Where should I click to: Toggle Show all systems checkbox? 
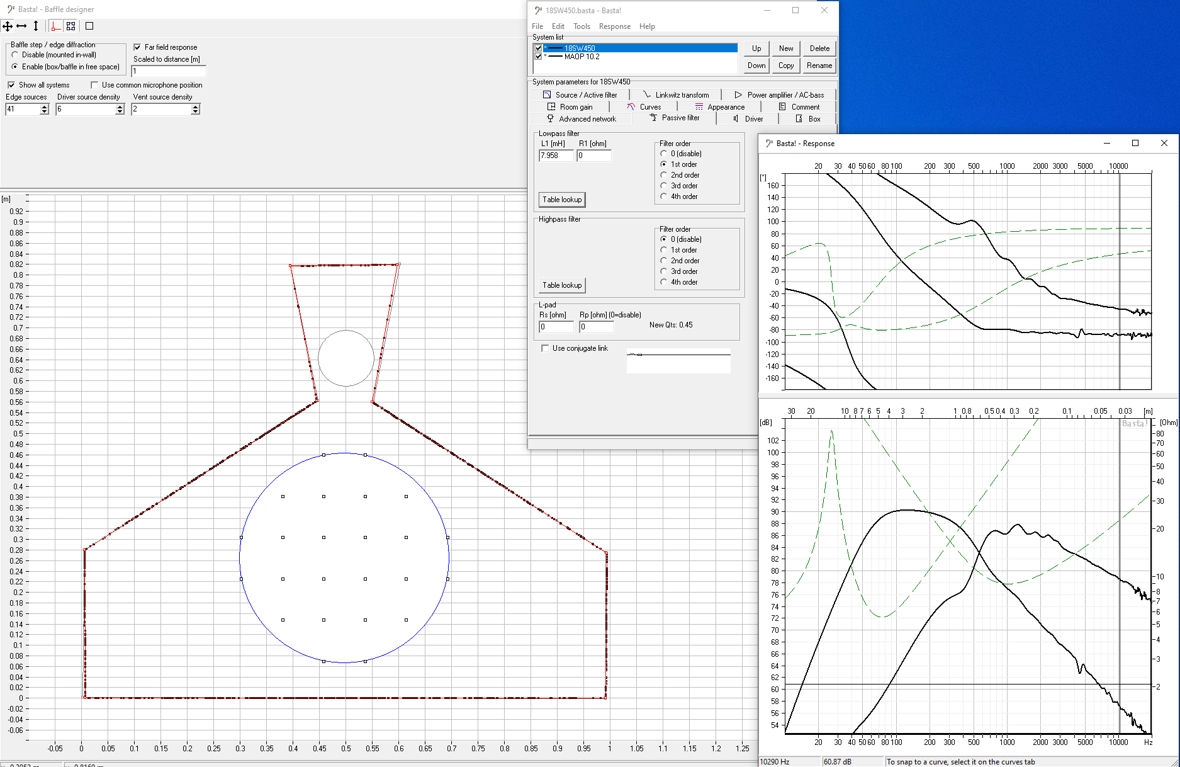coord(11,85)
